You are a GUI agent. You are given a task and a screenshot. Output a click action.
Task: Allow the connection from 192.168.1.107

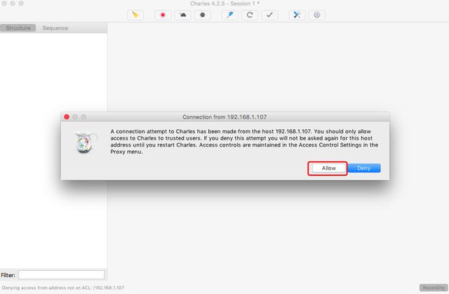point(328,168)
